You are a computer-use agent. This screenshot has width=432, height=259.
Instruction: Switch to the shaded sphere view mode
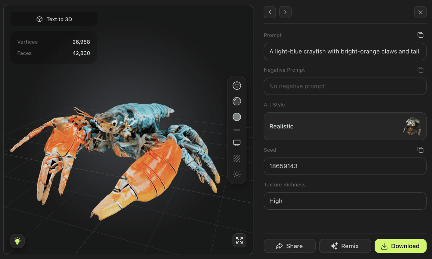(237, 101)
